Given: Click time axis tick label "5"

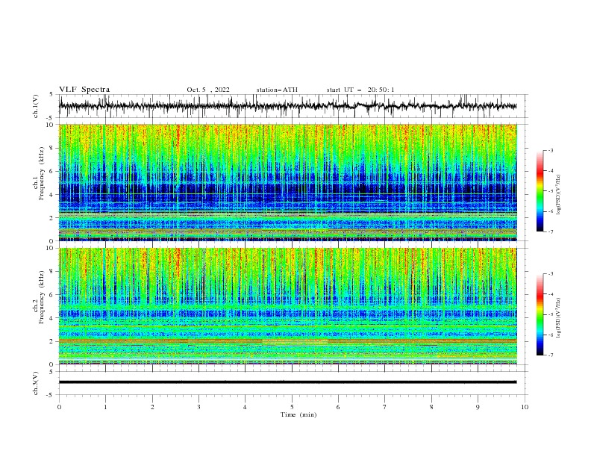Looking at the screenshot, I should click(x=292, y=407).
